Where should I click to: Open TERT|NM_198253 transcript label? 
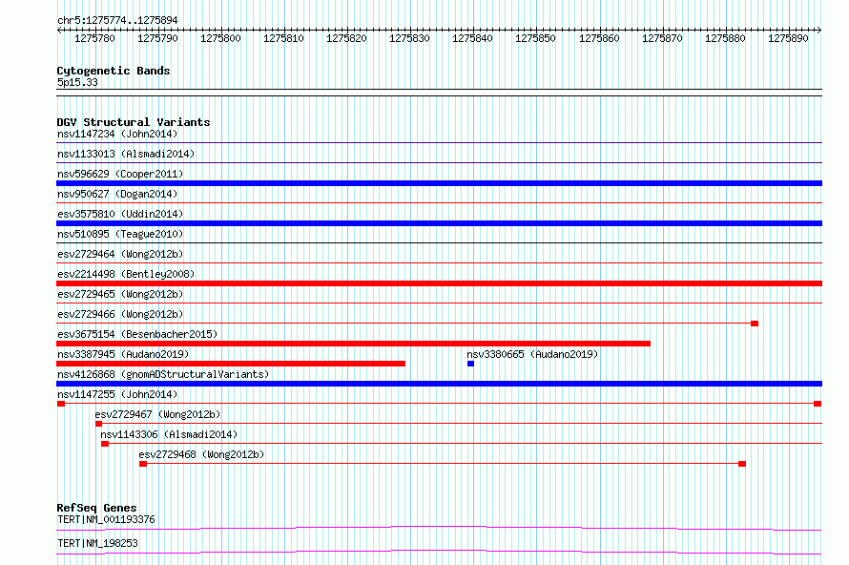pos(97,543)
